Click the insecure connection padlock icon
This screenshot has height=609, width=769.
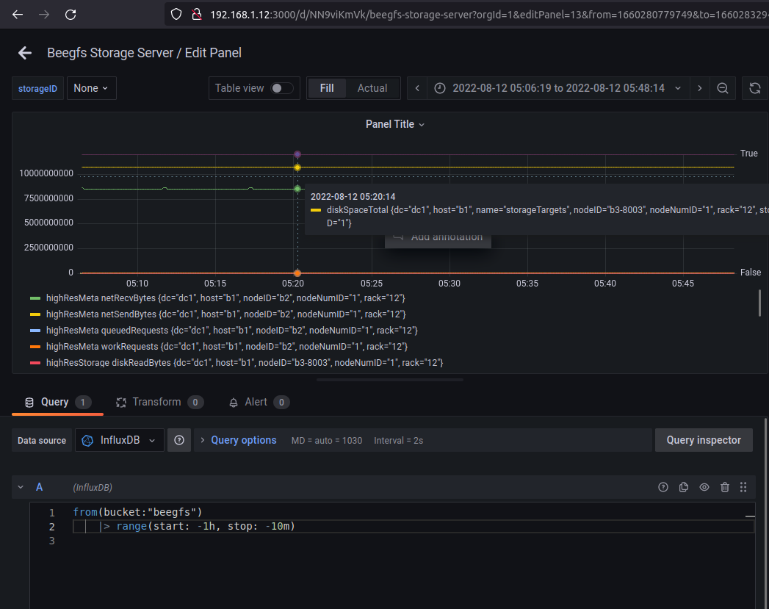tap(197, 15)
